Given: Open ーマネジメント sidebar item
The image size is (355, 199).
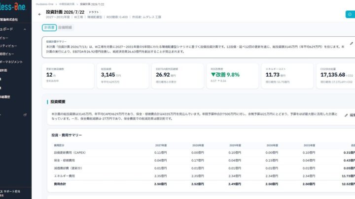Looking at the screenshot, I should click(11, 62).
